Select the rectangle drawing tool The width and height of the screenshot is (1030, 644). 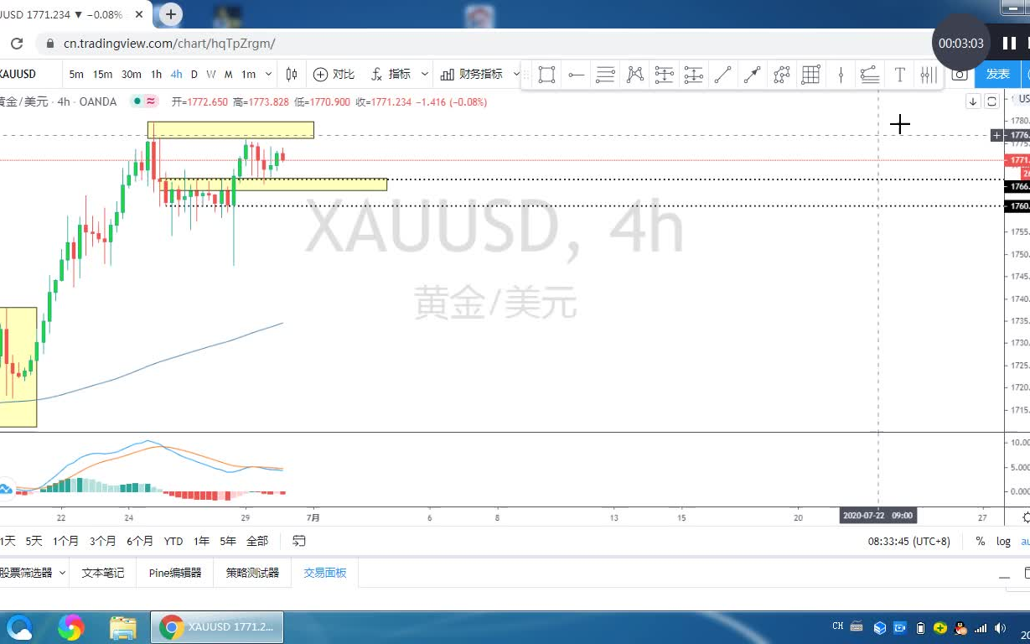(x=546, y=75)
